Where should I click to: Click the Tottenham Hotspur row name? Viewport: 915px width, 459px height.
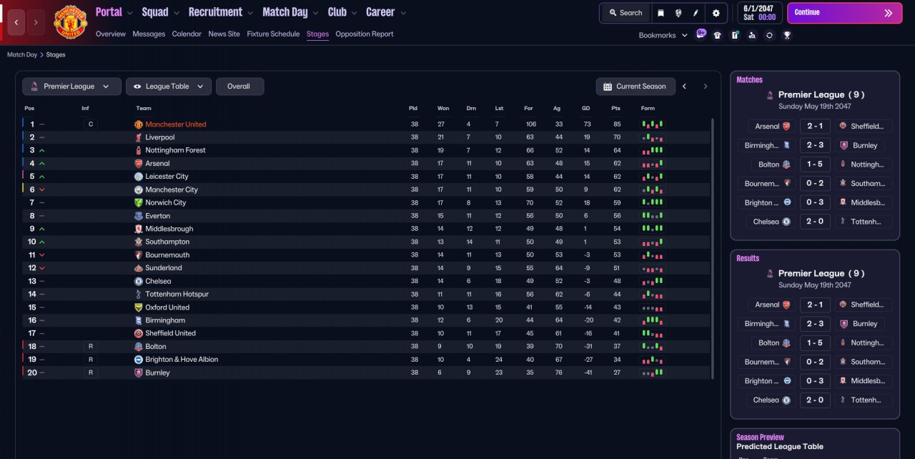(177, 295)
